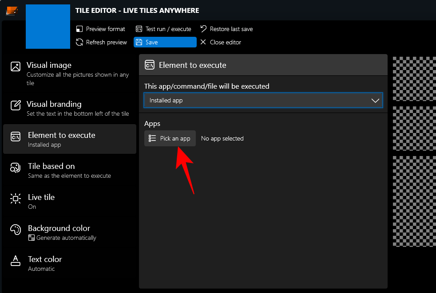Save the tile with Save button
Screen dimensions: 436x293
coord(165,42)
